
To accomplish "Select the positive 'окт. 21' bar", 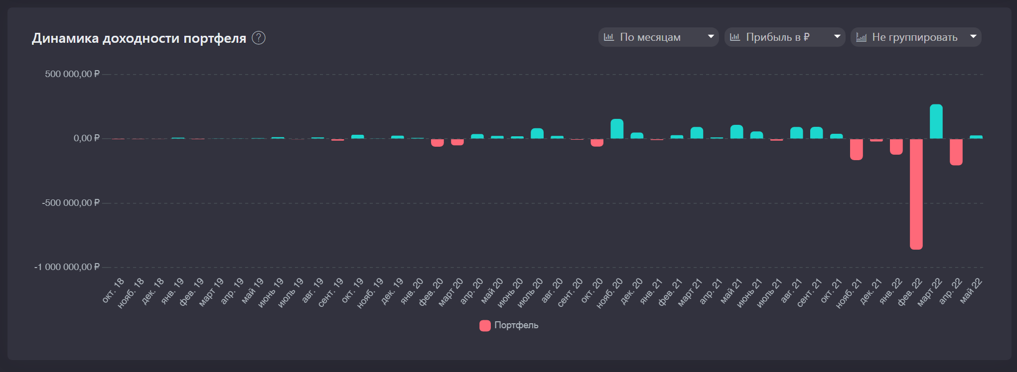I will [836, 136].
